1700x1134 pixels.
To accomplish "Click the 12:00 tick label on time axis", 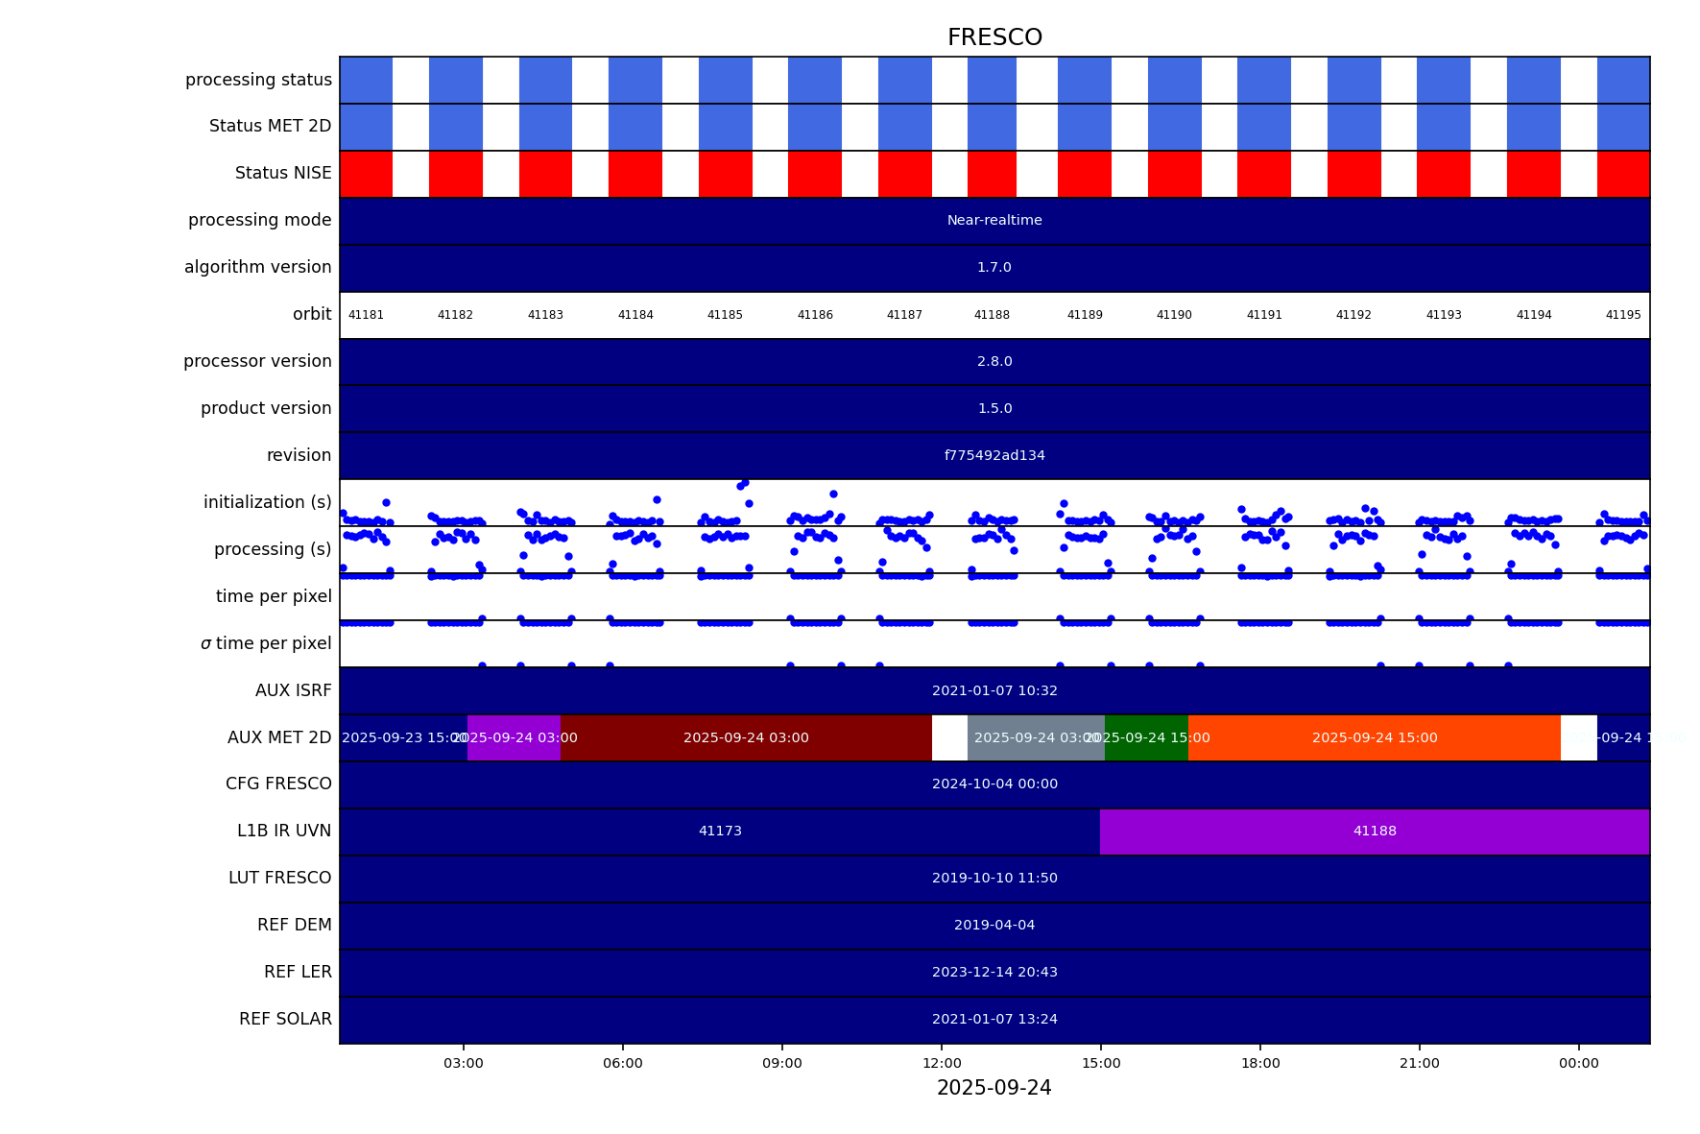I will point(941,1063).
